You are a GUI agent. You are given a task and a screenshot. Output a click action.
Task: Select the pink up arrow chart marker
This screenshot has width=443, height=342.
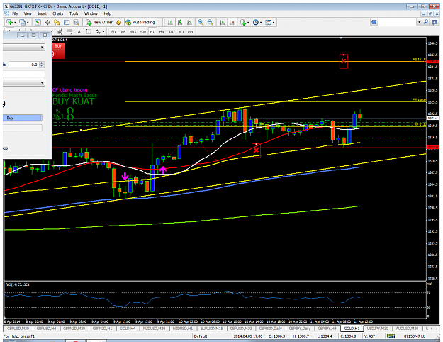163,170
